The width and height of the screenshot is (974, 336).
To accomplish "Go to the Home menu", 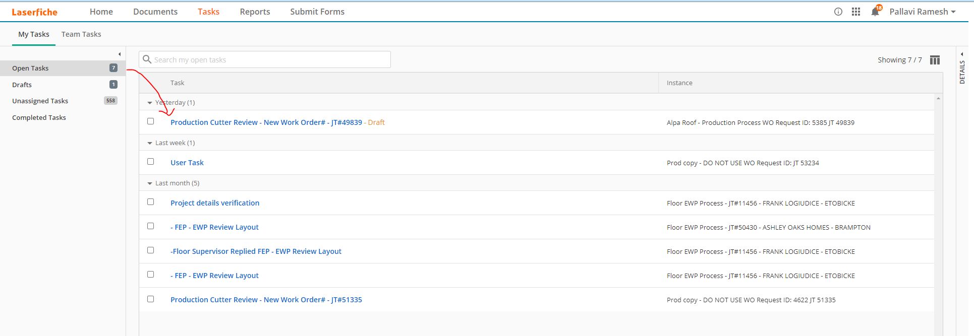I will coord(101,12).
